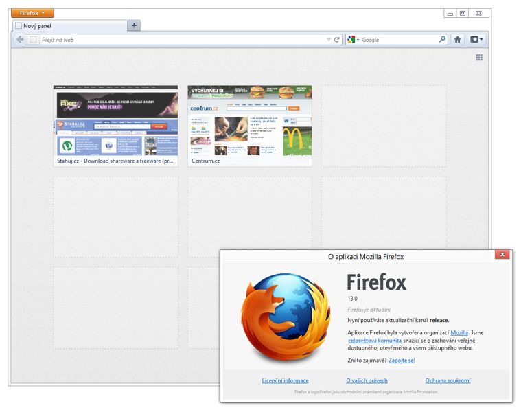The height and width of the screenshot is (412, 521).
Task: Open the Mozilla link in about dialog
Action: 459,332
